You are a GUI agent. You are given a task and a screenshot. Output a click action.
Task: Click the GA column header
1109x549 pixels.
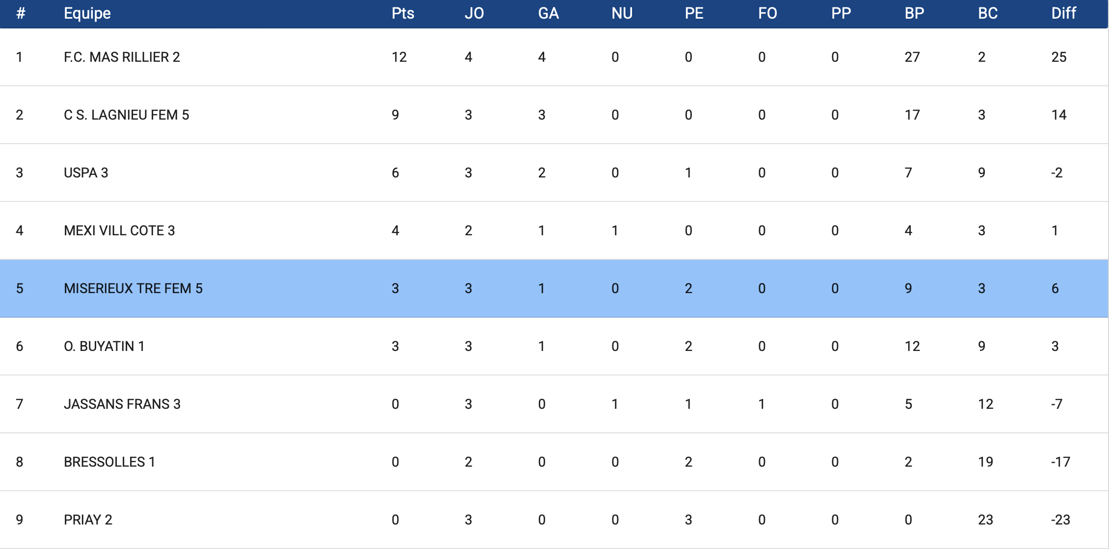(548, 13)
